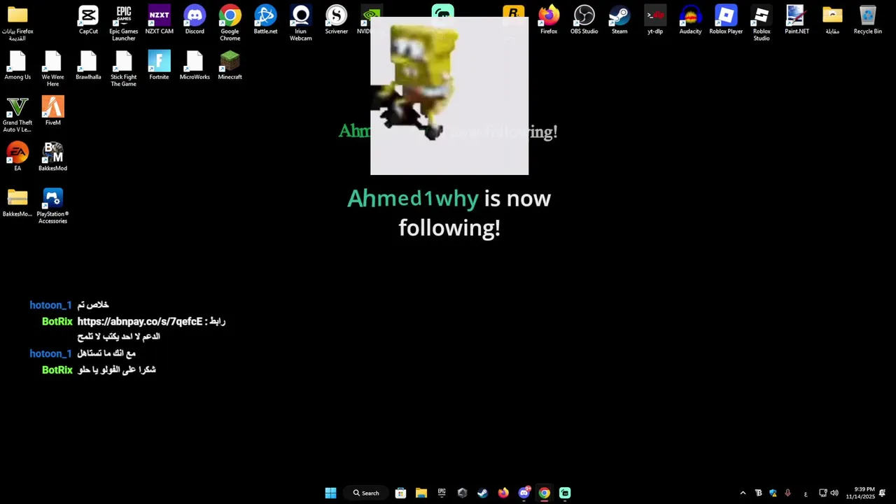
Task: Select the NZXT CAM desktop icon
Action: (159, 20)
